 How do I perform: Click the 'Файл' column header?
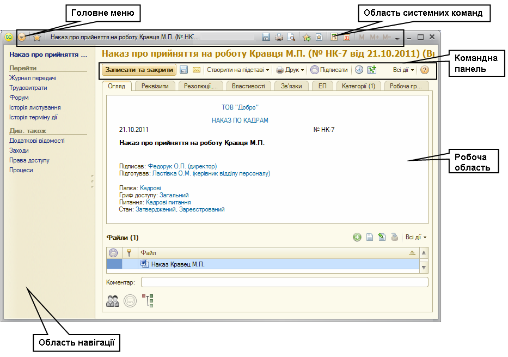[x=279, y=253]
